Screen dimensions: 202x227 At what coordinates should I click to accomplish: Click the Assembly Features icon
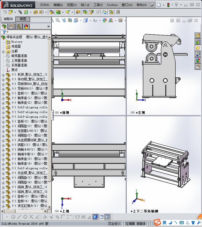[58, 12]
